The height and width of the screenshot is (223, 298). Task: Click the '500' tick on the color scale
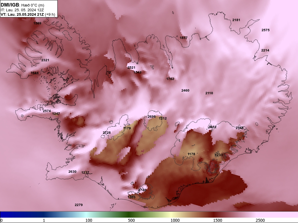[131, 220]
